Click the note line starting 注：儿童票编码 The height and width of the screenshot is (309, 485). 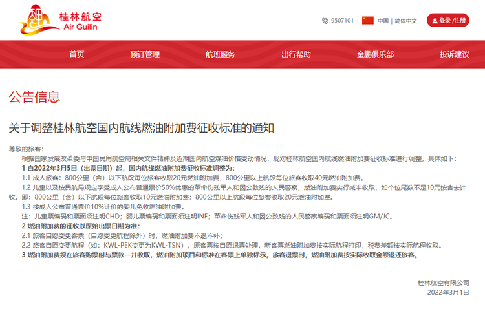tap(207, 216)
